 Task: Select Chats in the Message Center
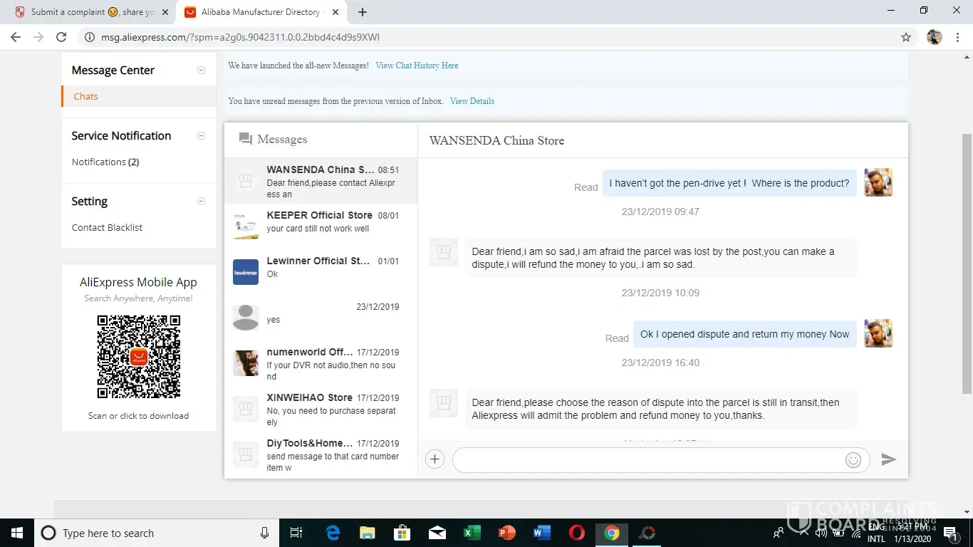coord(85,96)
